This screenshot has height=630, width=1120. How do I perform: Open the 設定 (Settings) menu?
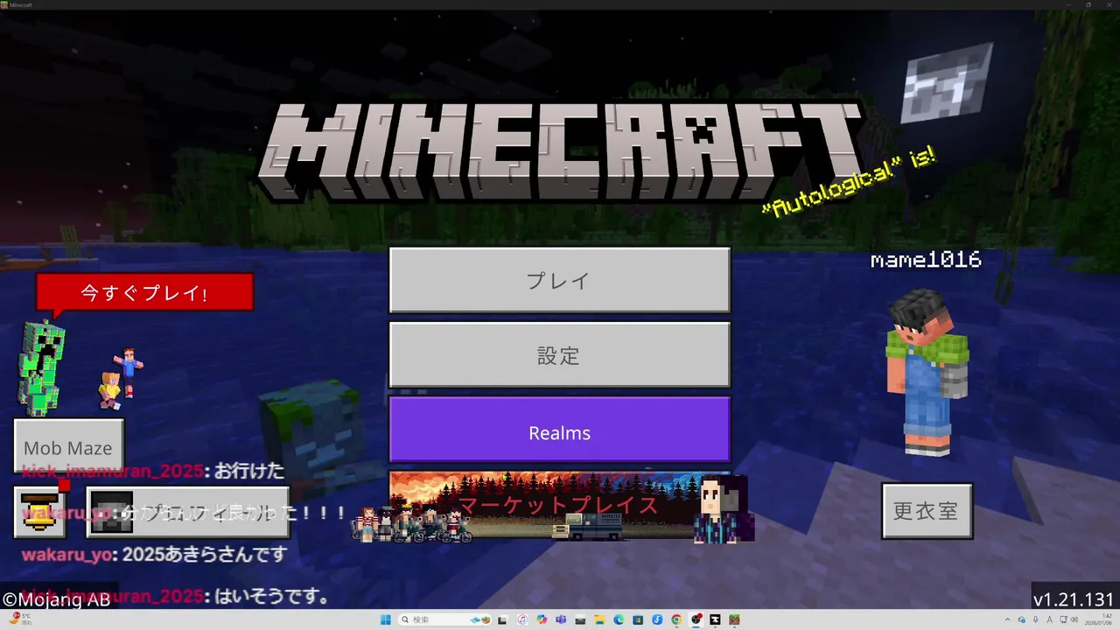pos(559,355)
